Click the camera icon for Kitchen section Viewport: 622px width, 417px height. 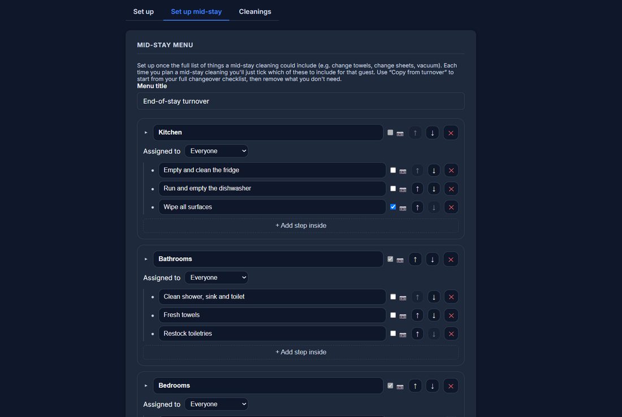coord(400,134)
